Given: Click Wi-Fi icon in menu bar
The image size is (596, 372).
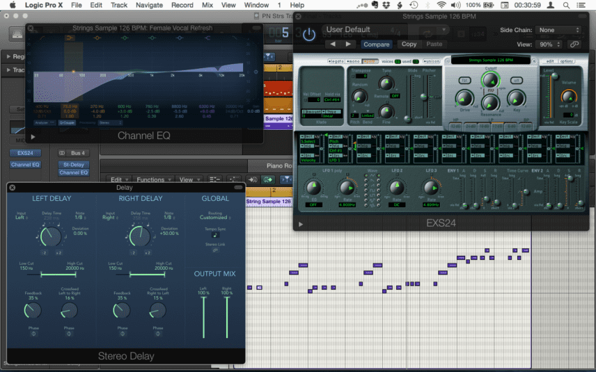Looking at the screenshot, I should pyautogui.click(x=441, y=6).
